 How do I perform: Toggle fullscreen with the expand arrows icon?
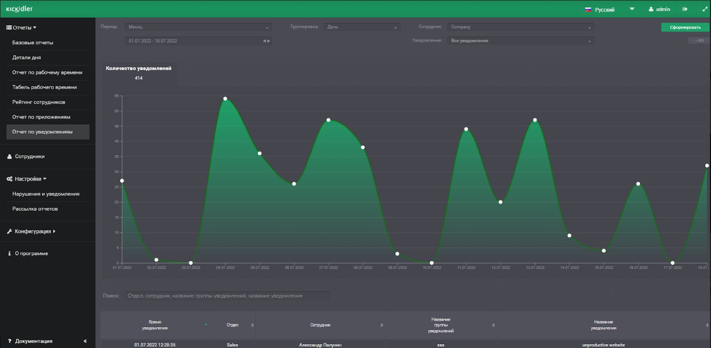pos(705,9)
